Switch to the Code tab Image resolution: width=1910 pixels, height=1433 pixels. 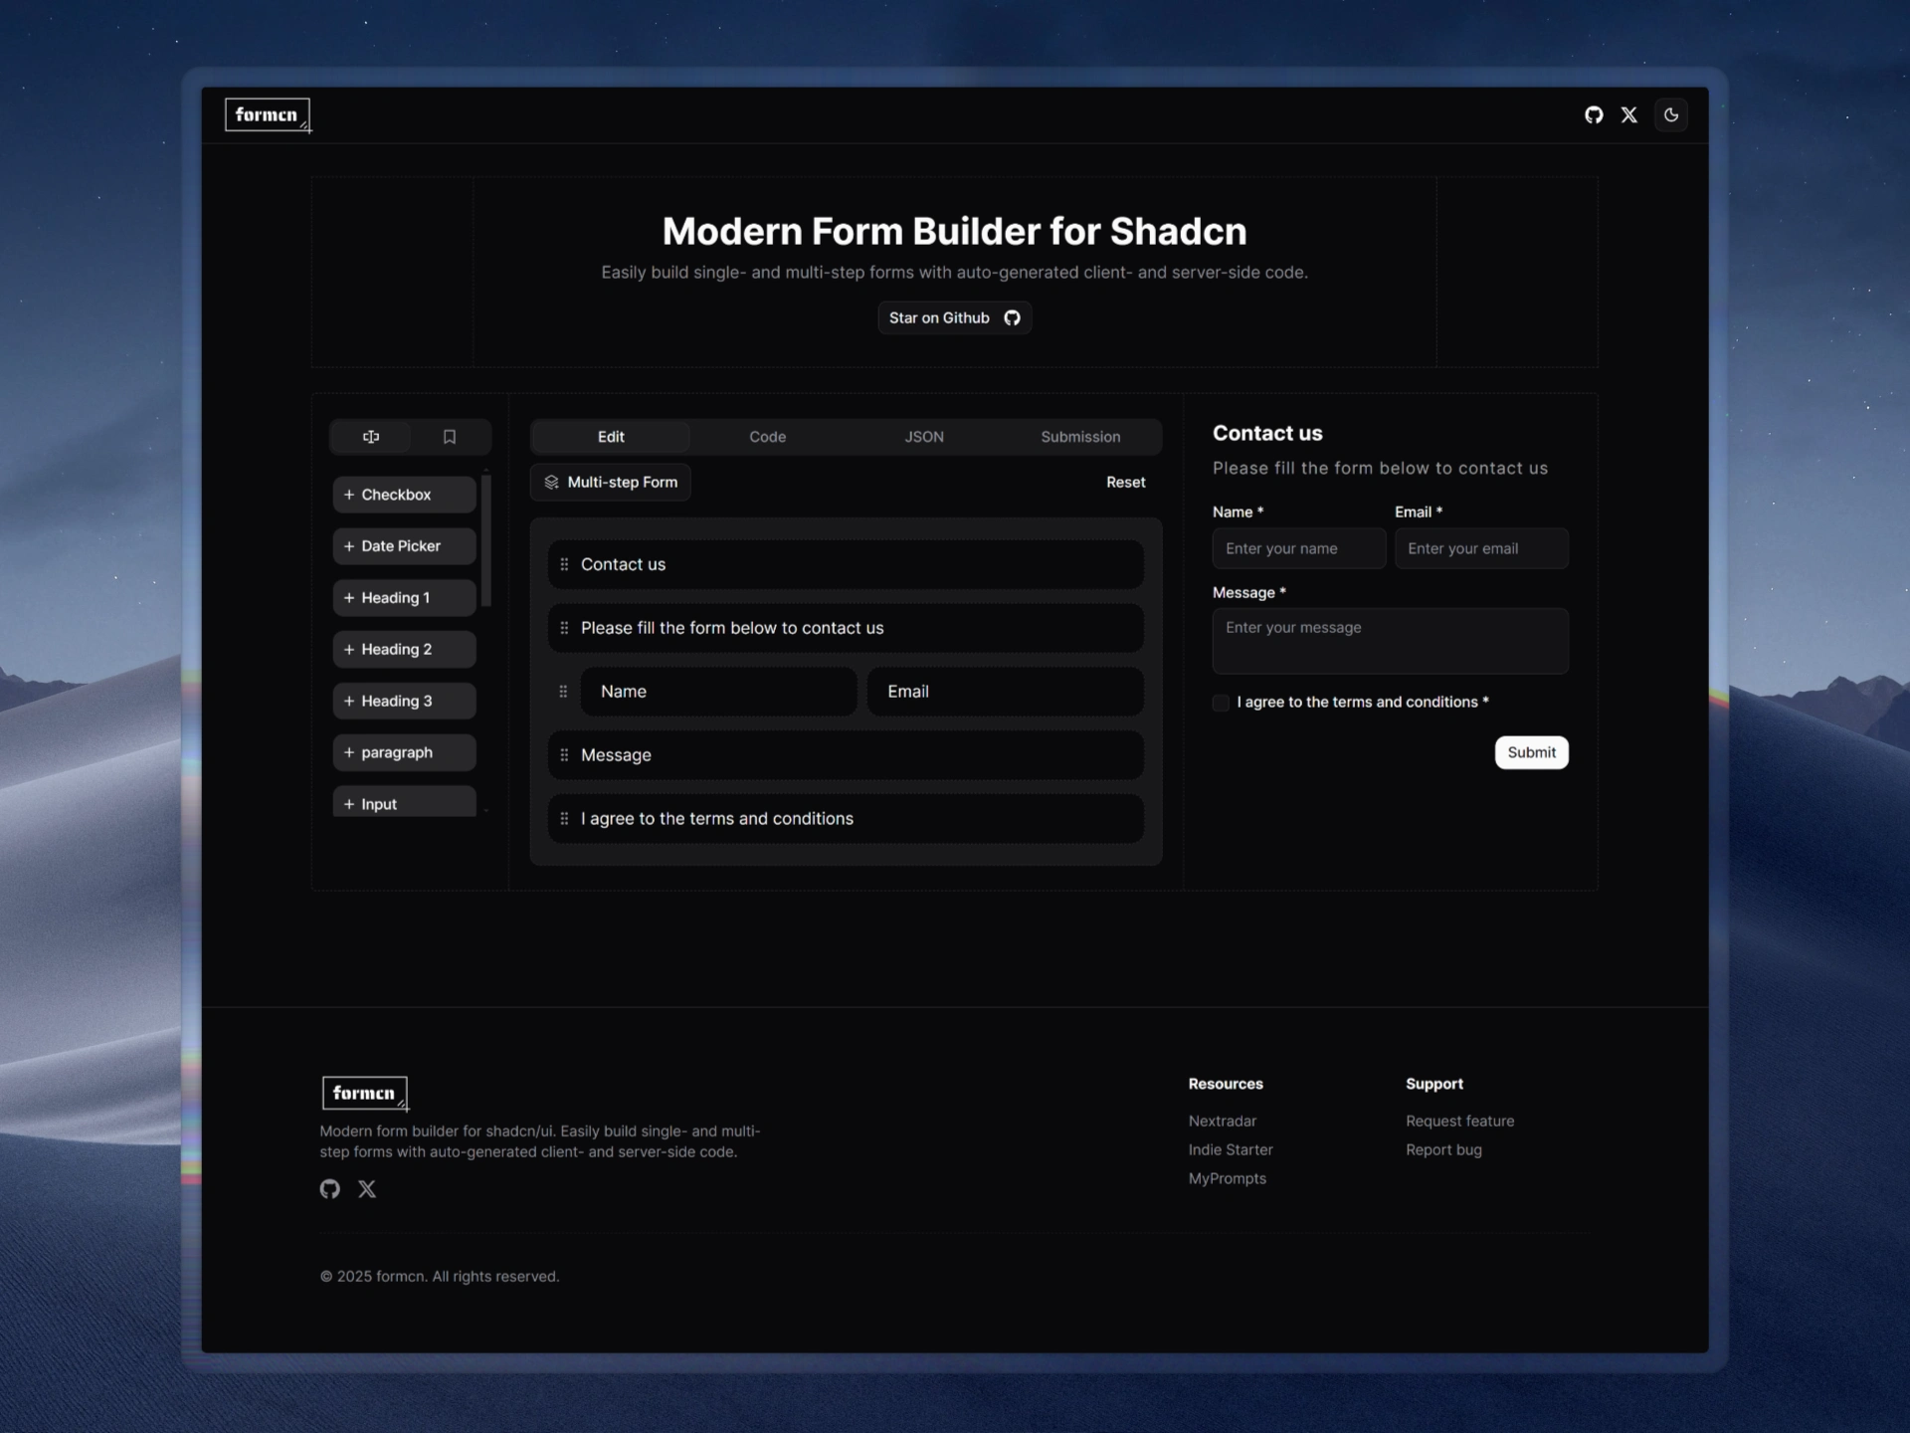[767, 437]
